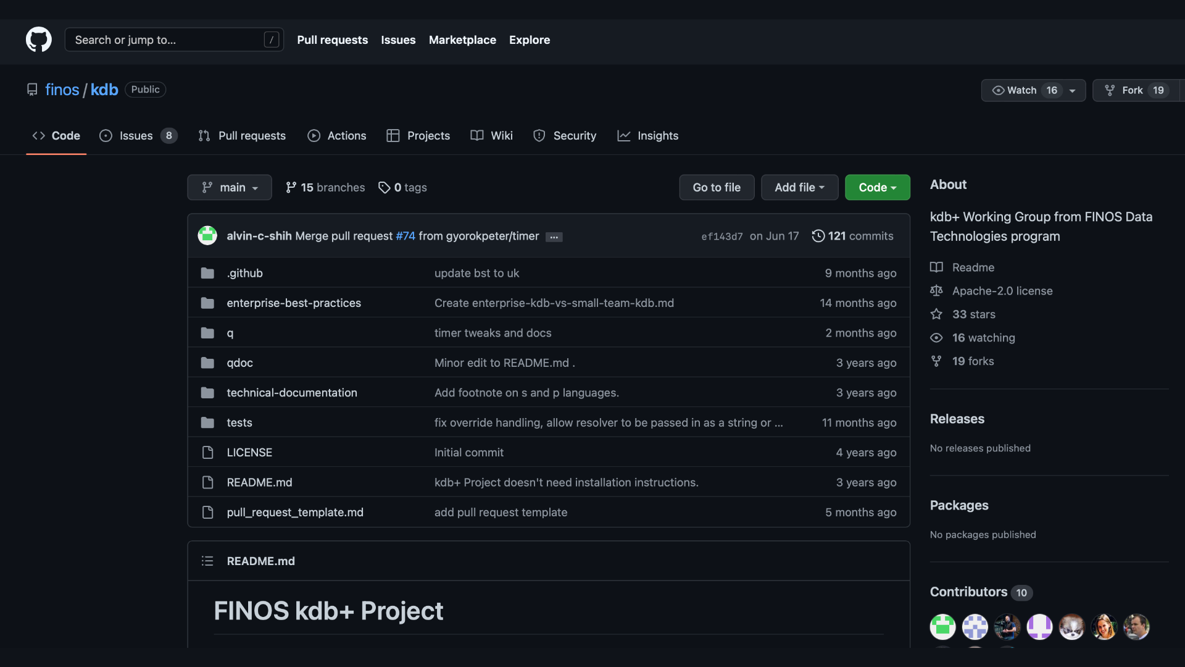Open Pull requests in top navigation
This screenshot has height=667, width=1185.
click(332, 40)
